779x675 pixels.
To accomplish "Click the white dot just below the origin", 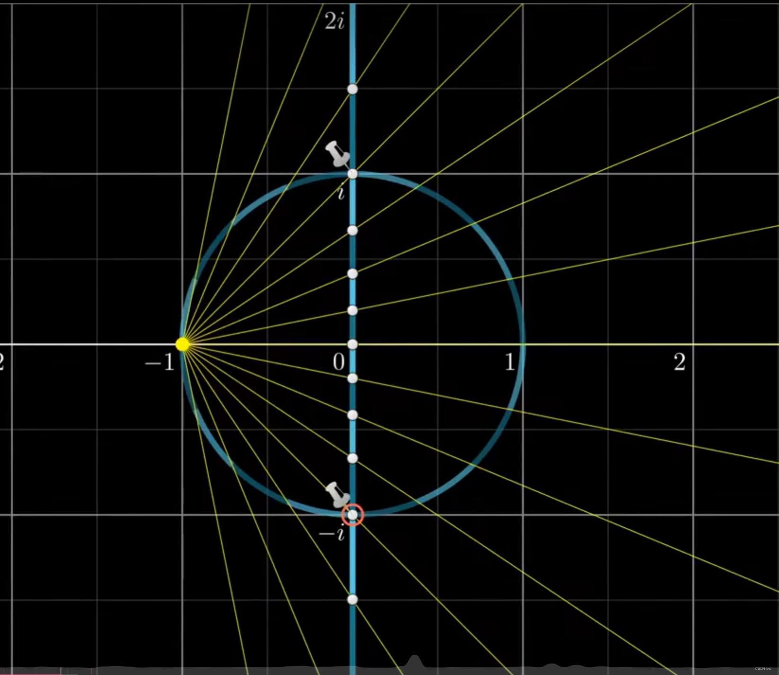I will [352, 378].
